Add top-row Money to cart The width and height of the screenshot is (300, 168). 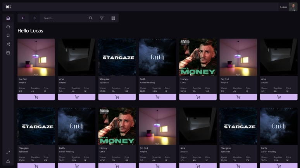[198, 97]
